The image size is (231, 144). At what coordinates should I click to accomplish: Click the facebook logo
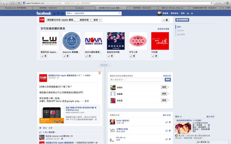pyautogui.click(x=44, y=13)
